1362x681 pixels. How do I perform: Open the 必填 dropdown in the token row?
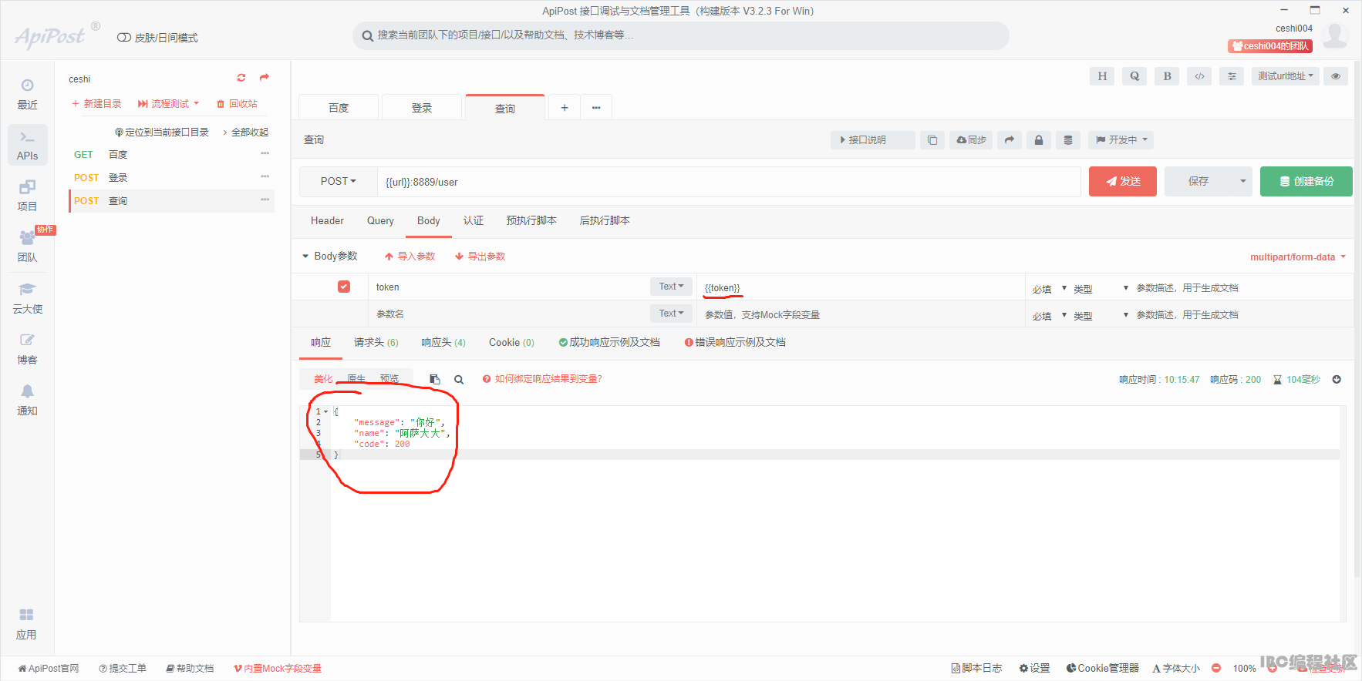click(x=1050, y=288)
